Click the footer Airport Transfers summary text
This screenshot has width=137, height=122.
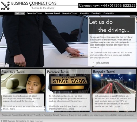(x=68, y=115)
